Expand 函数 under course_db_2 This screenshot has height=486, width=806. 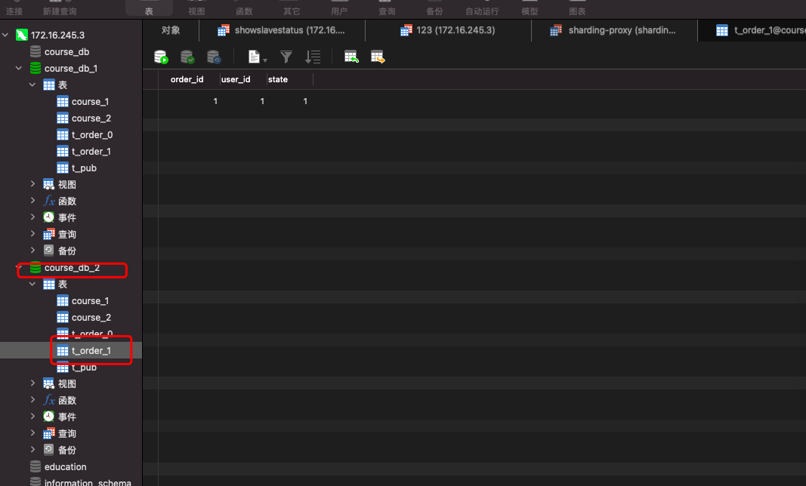[x=32, y=400]
